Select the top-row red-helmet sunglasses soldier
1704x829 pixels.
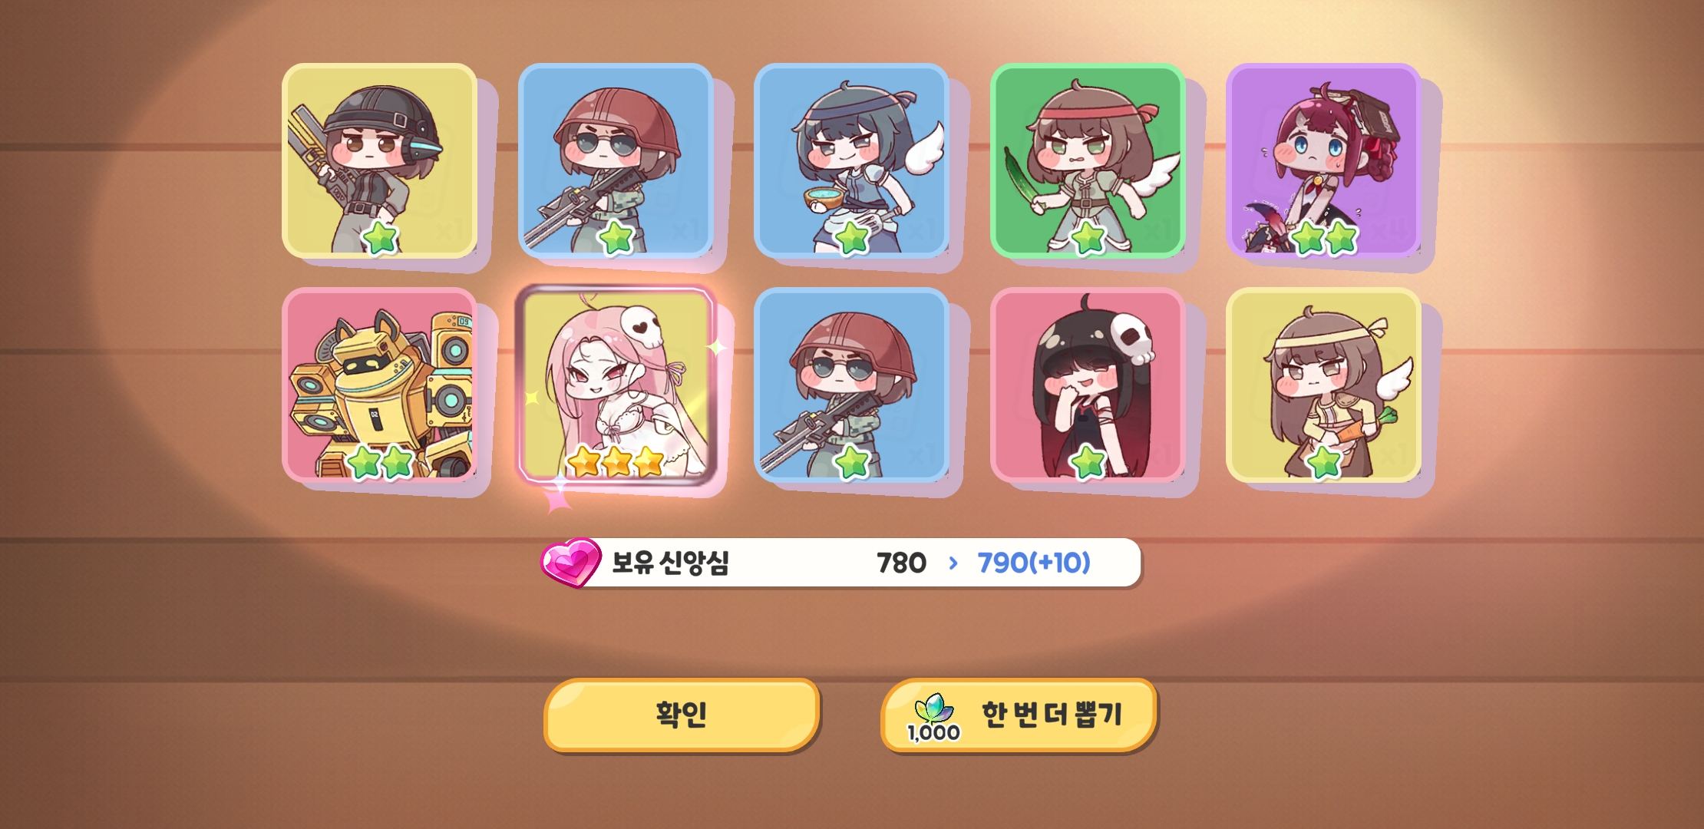coord(616,161)
